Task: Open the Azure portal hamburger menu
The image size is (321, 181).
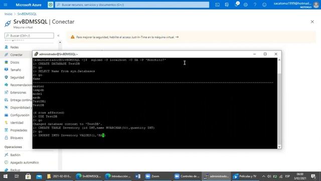Action: pos(6,5)
